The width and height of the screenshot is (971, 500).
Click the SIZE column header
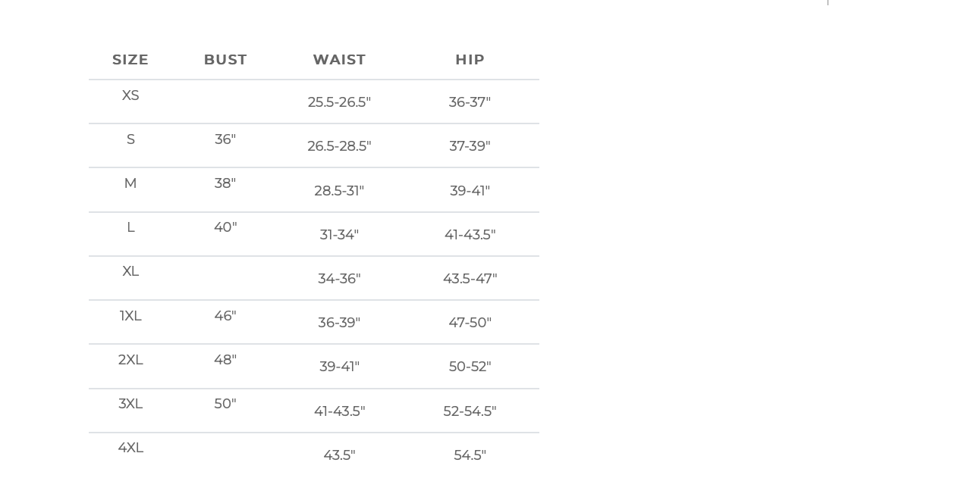[x=130, y=60]
